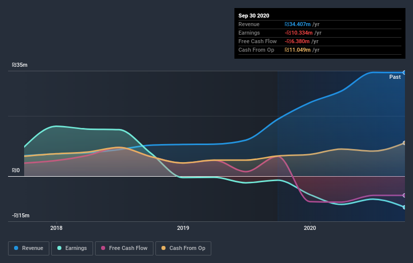Image resolution: width=413 pixels, height=263 pixels.
Task: Click the ₪11.049m cash from op value
Action: point(297,50)
